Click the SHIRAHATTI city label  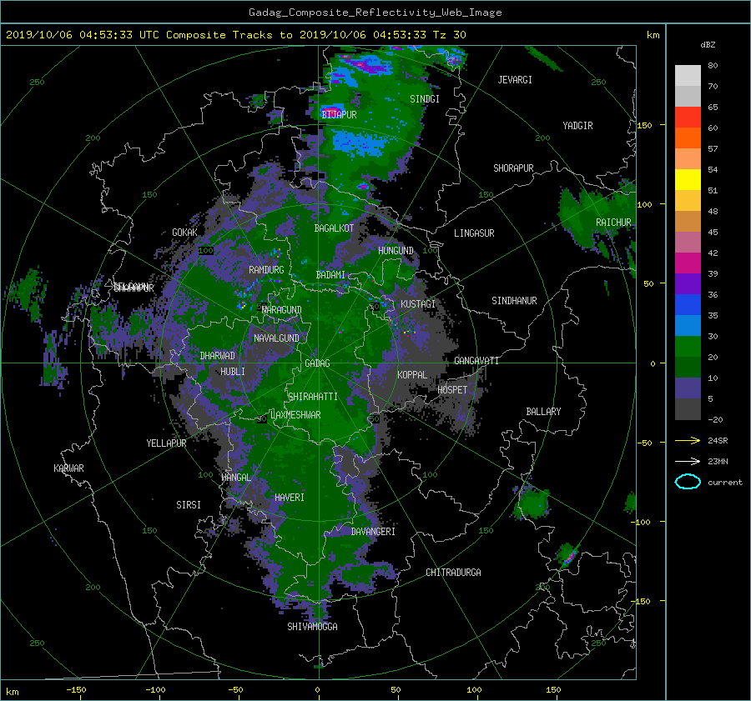tap(313, 397)
